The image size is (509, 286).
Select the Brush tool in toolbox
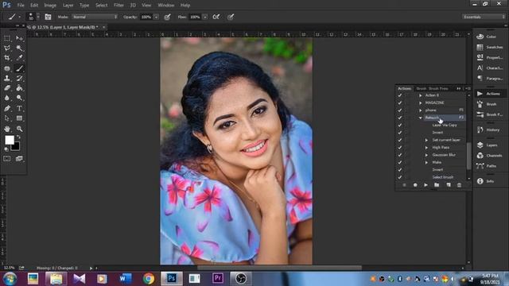(19, 68)
